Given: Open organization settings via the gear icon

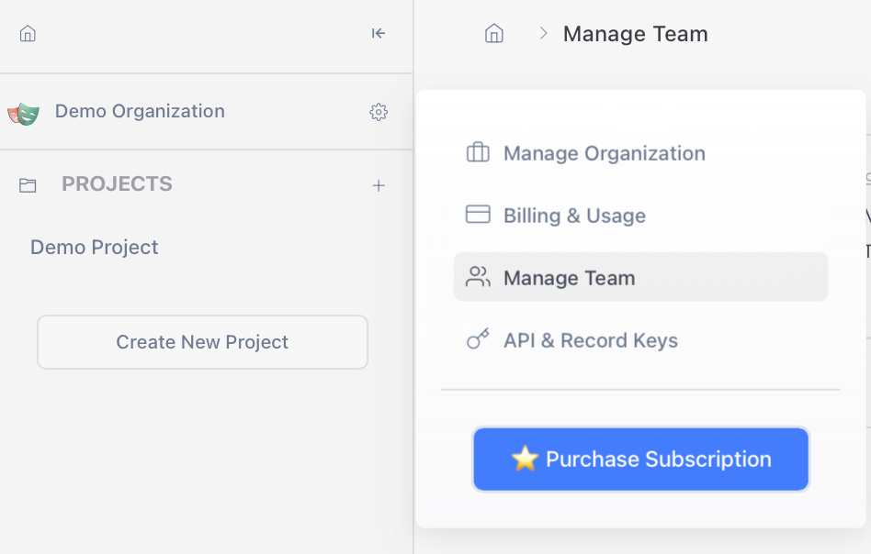Looking at the screenshot, I should [x=379, y=112].
